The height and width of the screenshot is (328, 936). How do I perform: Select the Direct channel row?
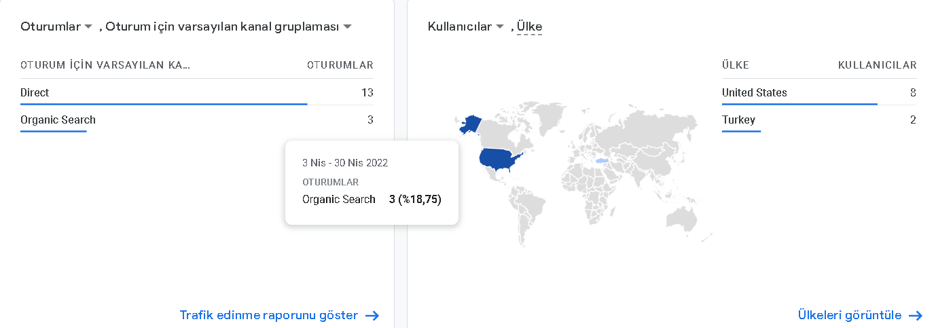(197, 92)
